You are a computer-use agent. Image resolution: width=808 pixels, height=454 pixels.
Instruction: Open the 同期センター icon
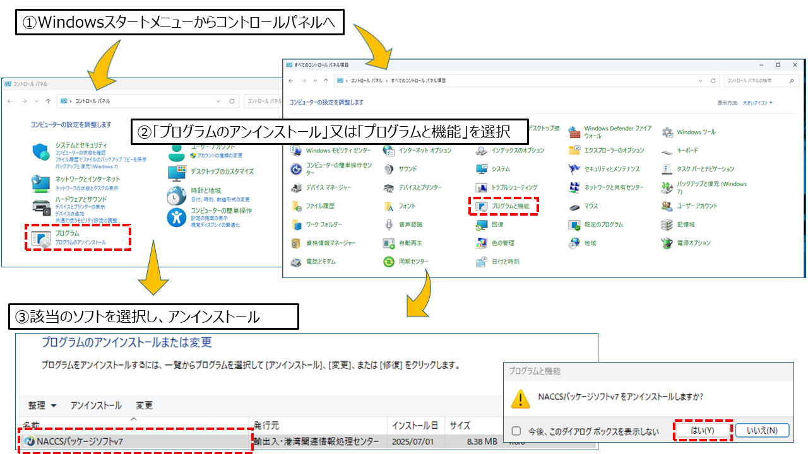[x=389, y=262]
